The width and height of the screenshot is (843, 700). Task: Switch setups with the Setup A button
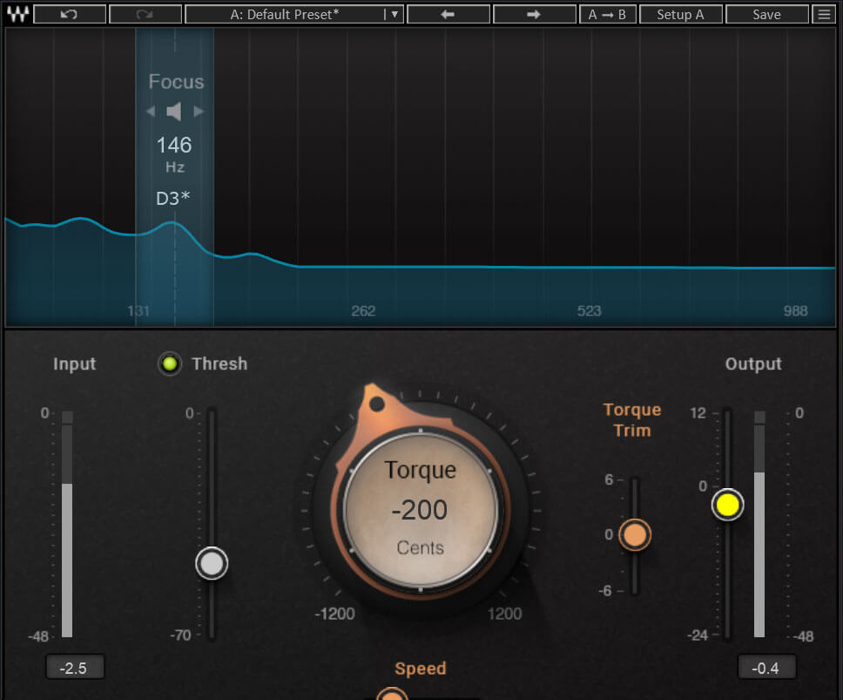[x=680, y=14]
